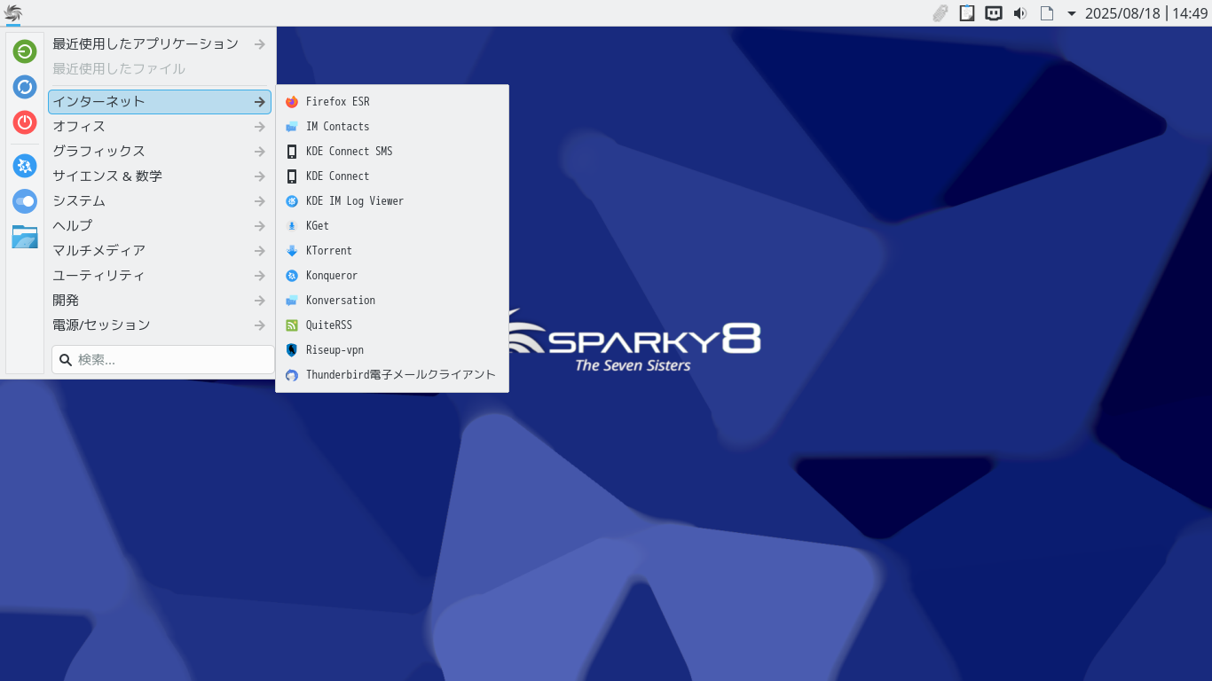Select the Konqueror entry in the Internet submenu
Viewport: 1212px width, 681px height.
392,276
